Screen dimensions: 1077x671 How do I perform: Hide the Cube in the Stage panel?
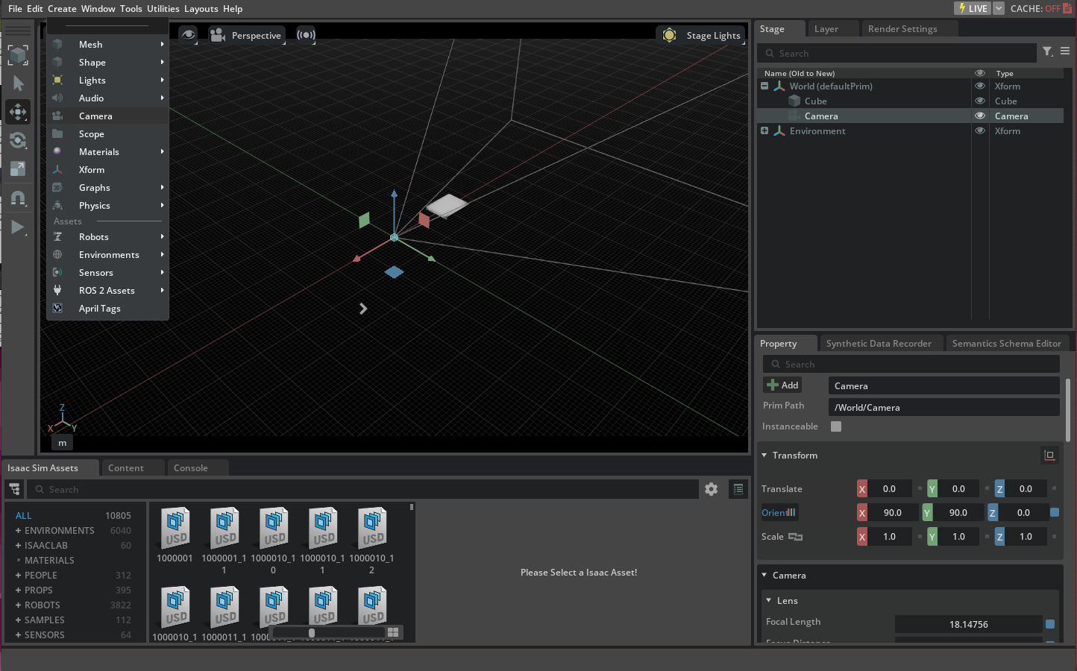pyautogui.click(x=979, y=101)
